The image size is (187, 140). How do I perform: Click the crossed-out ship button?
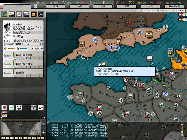tap(4, 114)
